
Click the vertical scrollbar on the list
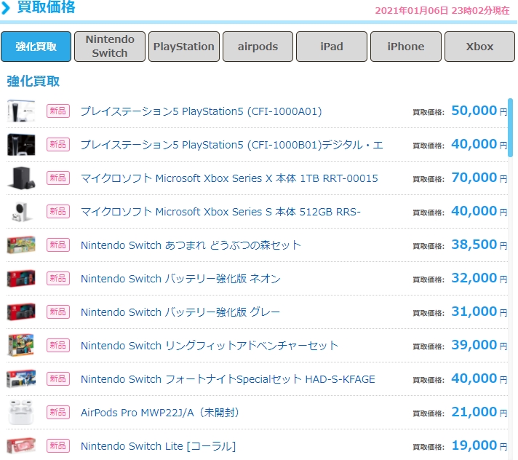(x=511, y=127)
